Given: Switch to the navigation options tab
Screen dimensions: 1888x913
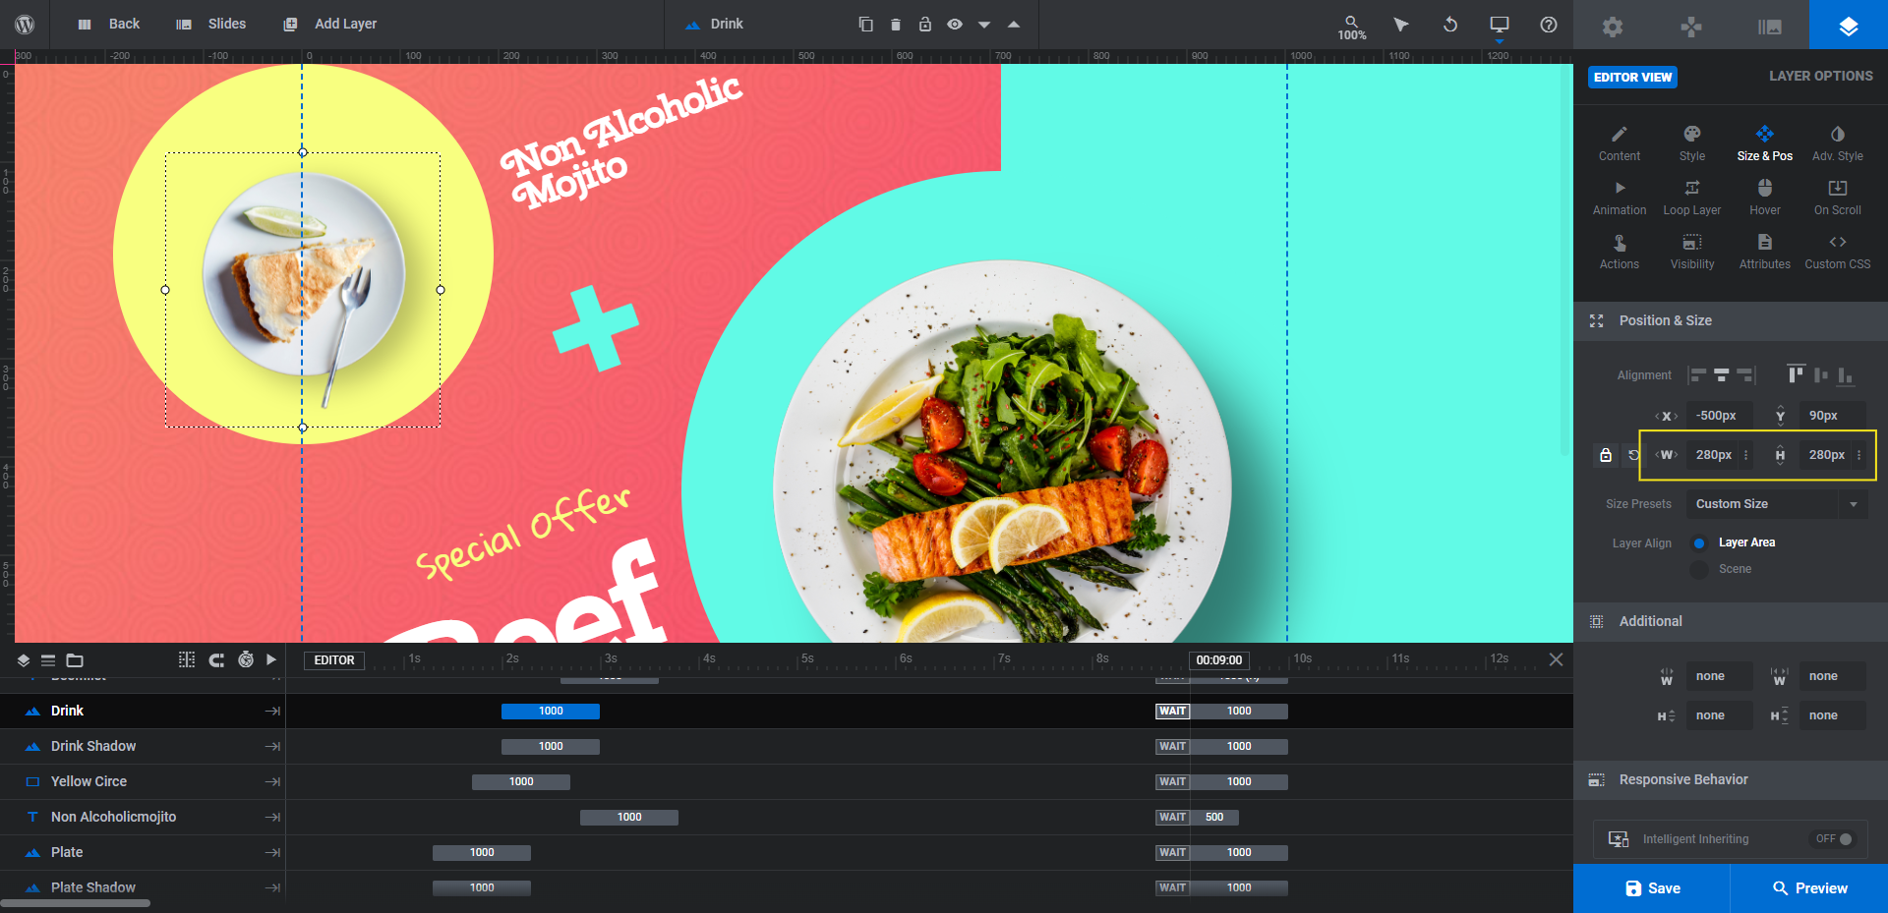Looking at the screenshot, I should 1691,26.
